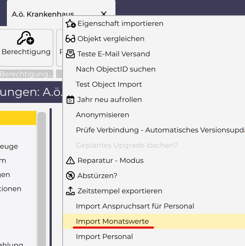Click Import Personal in the menu
This screenshot has width=245, height=246.
(x=104, y=237)
